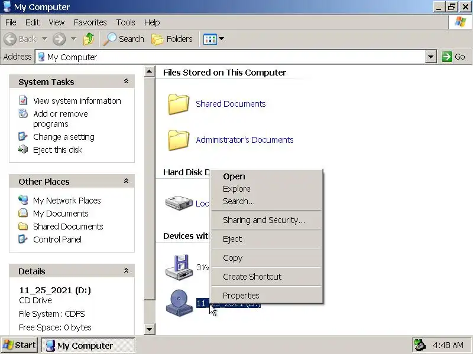Collapse the System Tasks panel
Image resolution: width=473 pixels, height=354 pixels.
pos(126,81)
